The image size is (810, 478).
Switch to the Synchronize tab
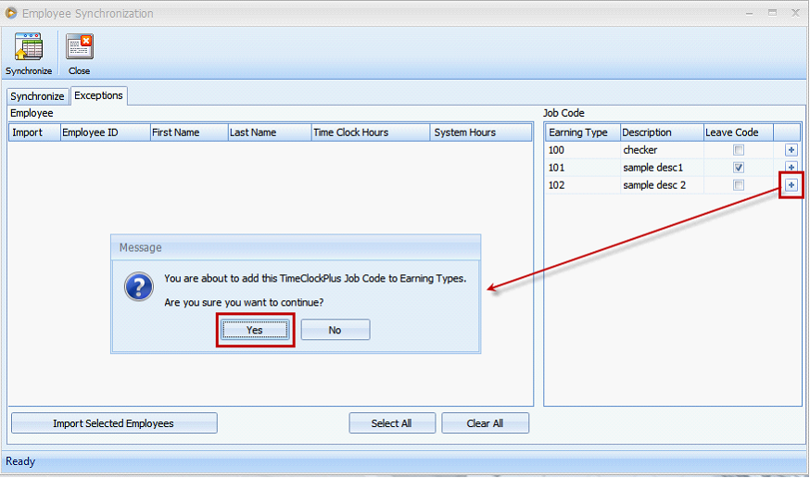point(37,96)
